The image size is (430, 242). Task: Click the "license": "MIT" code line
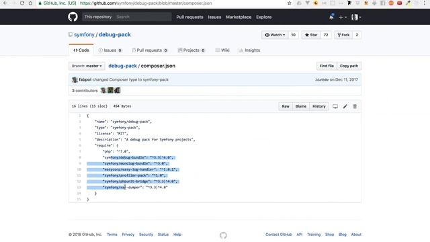pyautogui.click(x=112, y=134)
